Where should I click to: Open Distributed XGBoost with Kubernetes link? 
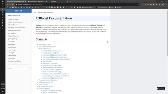click(x=55, y=57)
